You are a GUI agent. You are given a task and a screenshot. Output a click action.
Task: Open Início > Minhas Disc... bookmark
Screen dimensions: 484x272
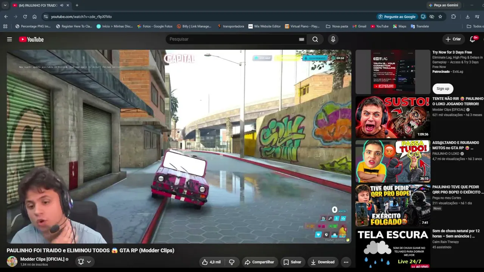115,26
